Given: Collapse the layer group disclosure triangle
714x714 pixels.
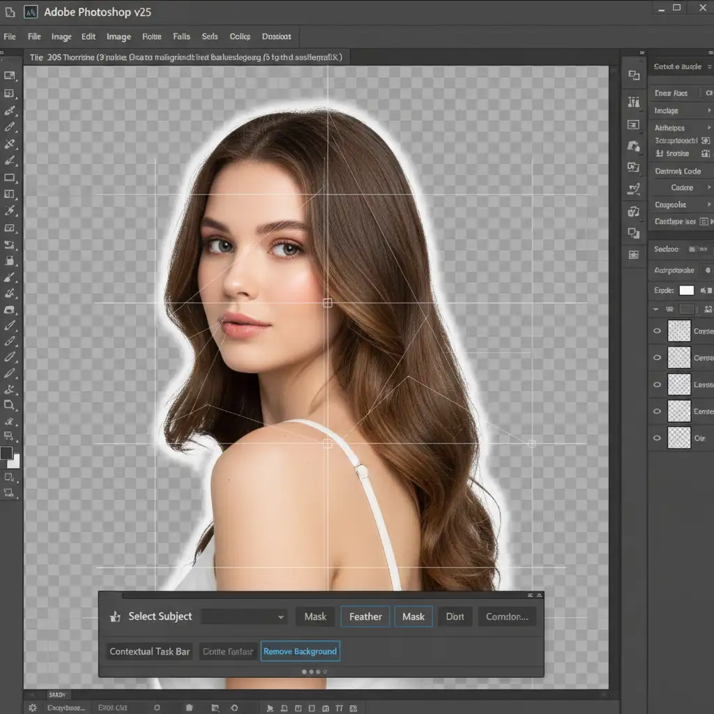Looking at the screenshot, I should tap(656, 309).
